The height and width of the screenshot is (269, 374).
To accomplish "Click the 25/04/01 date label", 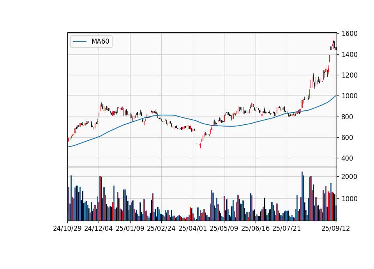I will click(x=193, y=228).
